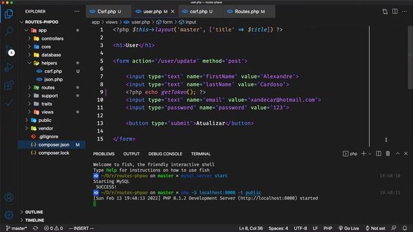Expand the controllers folder
This screenshot has height=232, width=413.
[29, 39]
